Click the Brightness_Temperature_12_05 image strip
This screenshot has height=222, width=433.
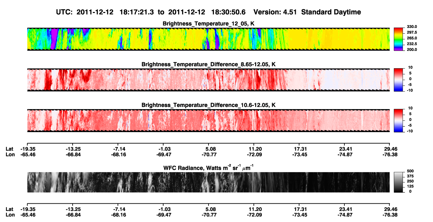[x=209, y=39]
